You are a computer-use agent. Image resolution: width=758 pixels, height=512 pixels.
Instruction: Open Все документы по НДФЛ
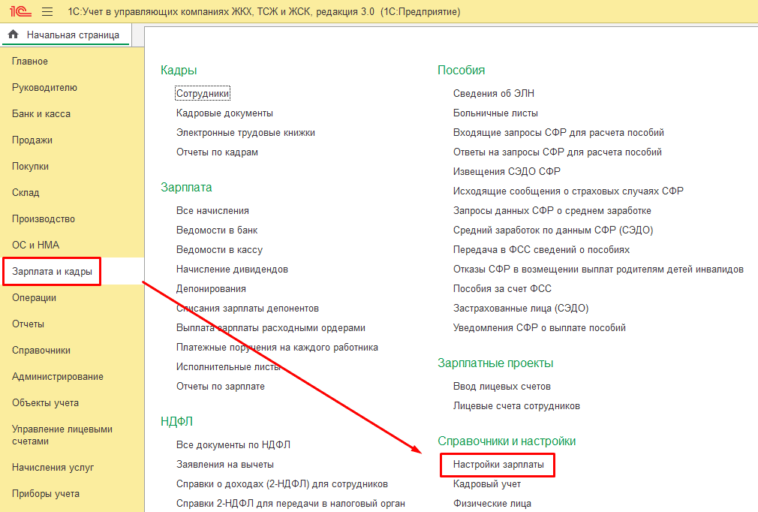[233, 445]
